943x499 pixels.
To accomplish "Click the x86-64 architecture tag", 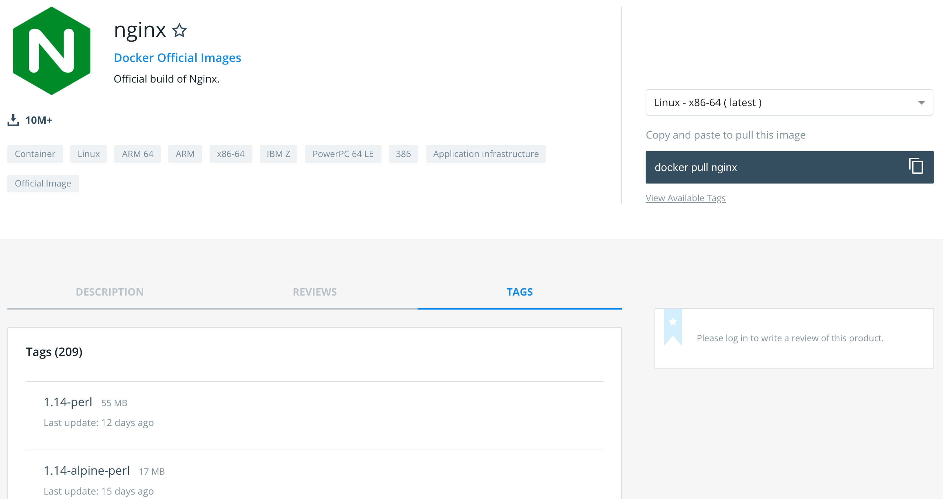I will click(x=230, y=154).
